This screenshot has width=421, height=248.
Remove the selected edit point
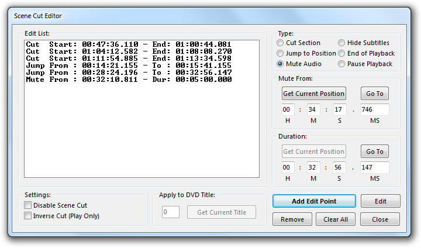tap(292, 219)
